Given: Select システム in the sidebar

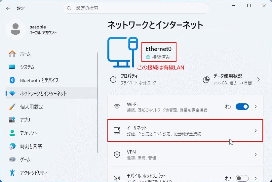Looking at the screenshot, I should pos(51,67).
